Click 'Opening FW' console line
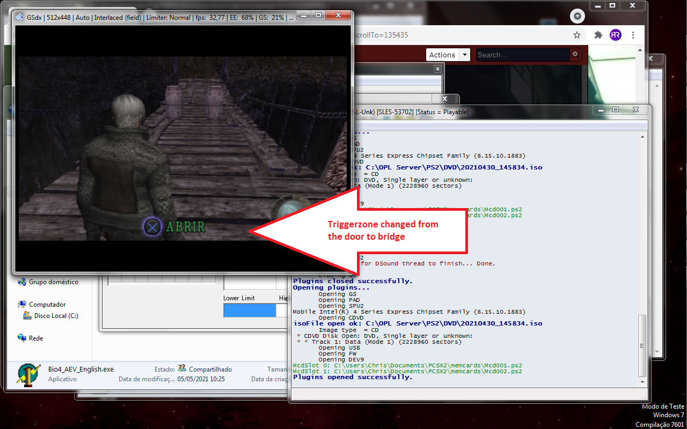The width and height of the screenshot is (687, 429). 337,353
